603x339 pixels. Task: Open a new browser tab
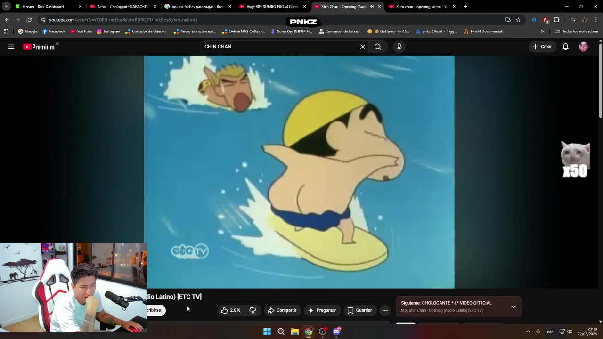[465, 7]
